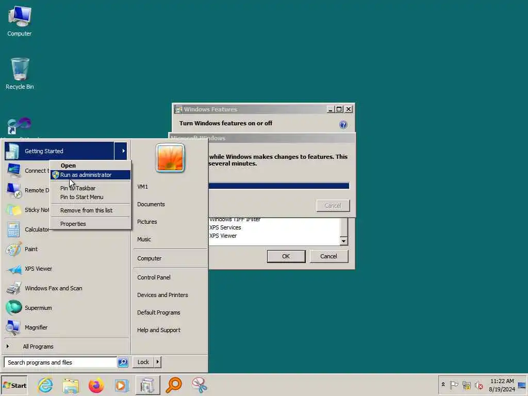Click the taskbar clock and date
The width and height of the screenshot is (528, 396).
click(x=502, y=385)
